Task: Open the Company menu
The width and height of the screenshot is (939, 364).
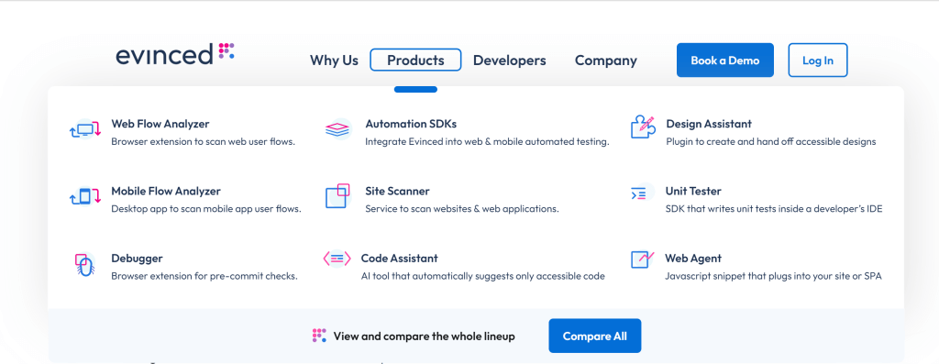Action: point(606,61)
